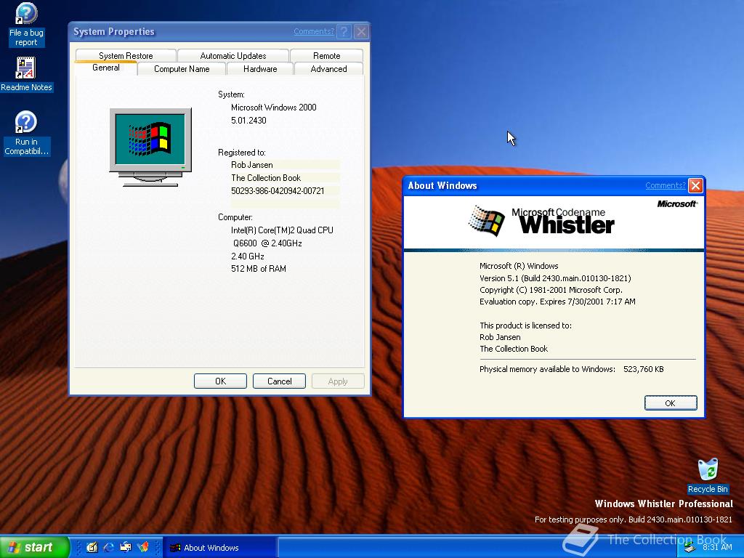Select the General tab
The height and width of the screenshot is (558, 744).
[106, 68]
